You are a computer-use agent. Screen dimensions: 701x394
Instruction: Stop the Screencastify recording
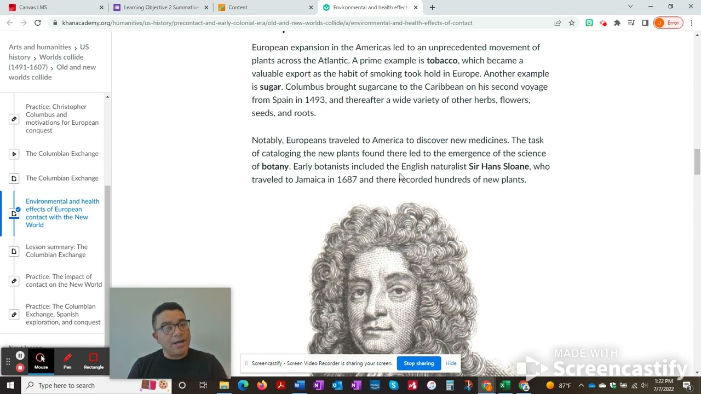[20, 368]
